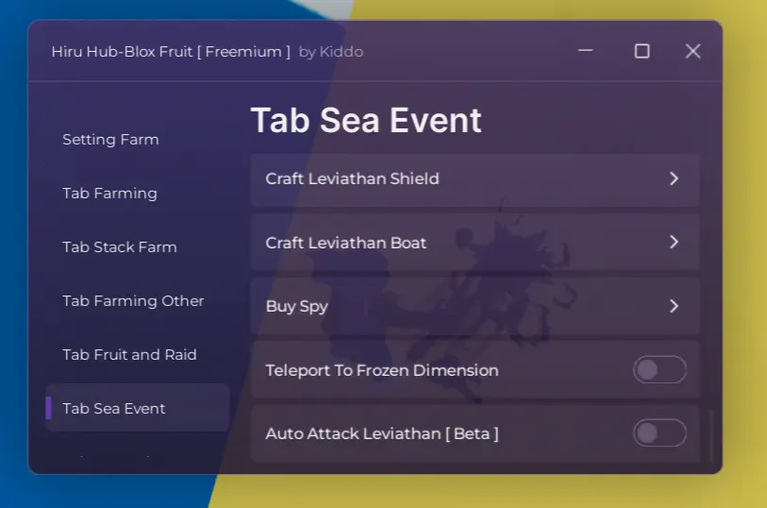Close the Hiru Hub window
Screen dimensions: 767x508
click(692, 51)
